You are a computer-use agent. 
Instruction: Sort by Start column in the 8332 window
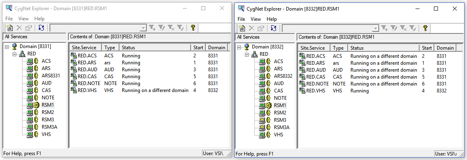click(x=427, y=48)
